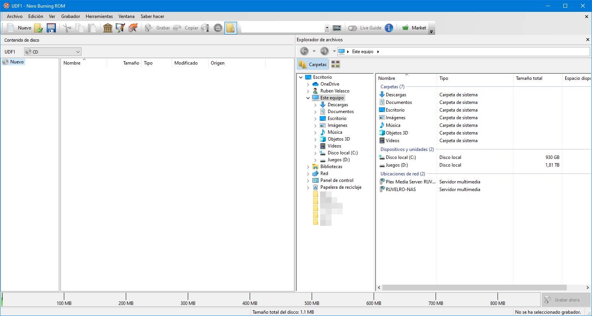Sort file explorer by Tipo column

pyautogui.click(x=475, y=78)
